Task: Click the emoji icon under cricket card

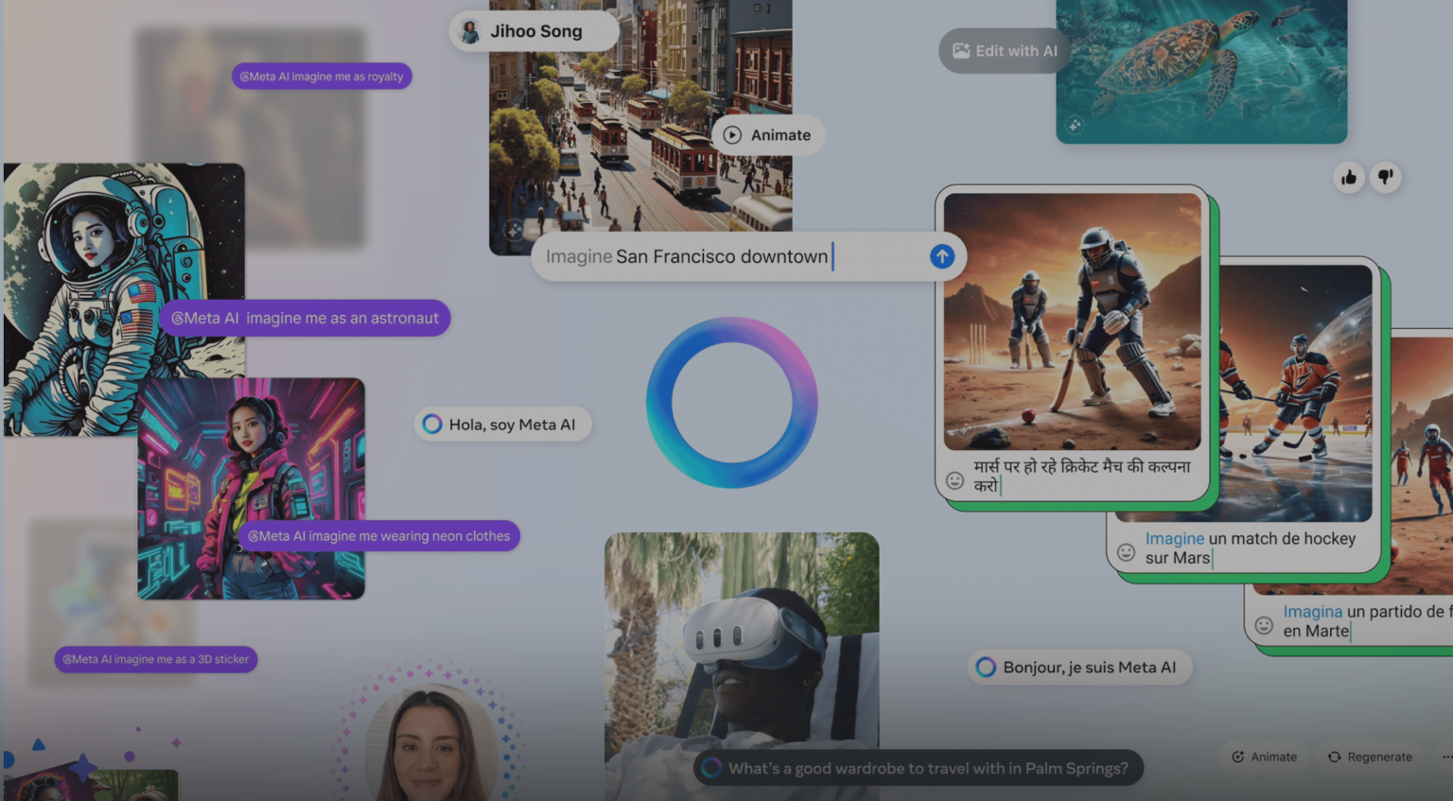Action: 955,480
